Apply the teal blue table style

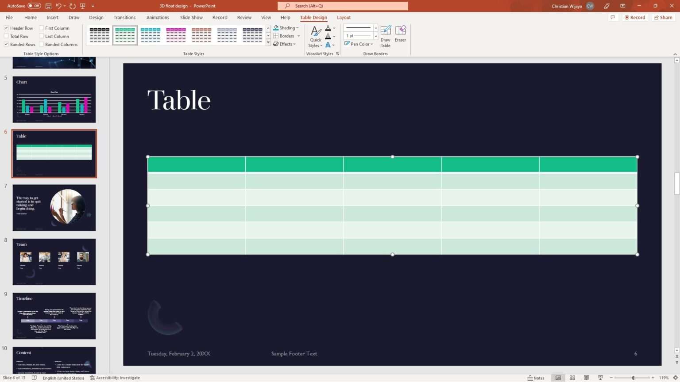(151, 35)
